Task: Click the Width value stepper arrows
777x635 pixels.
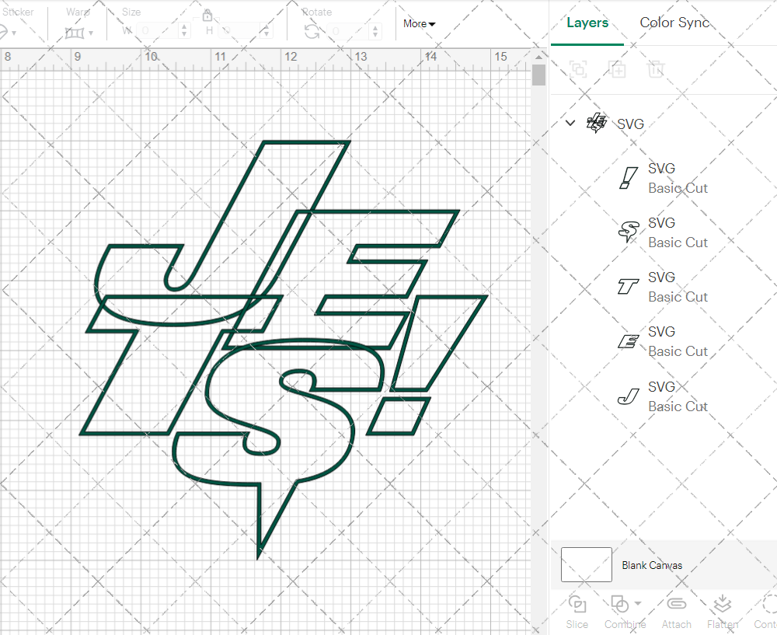Action: click(184, 31)
